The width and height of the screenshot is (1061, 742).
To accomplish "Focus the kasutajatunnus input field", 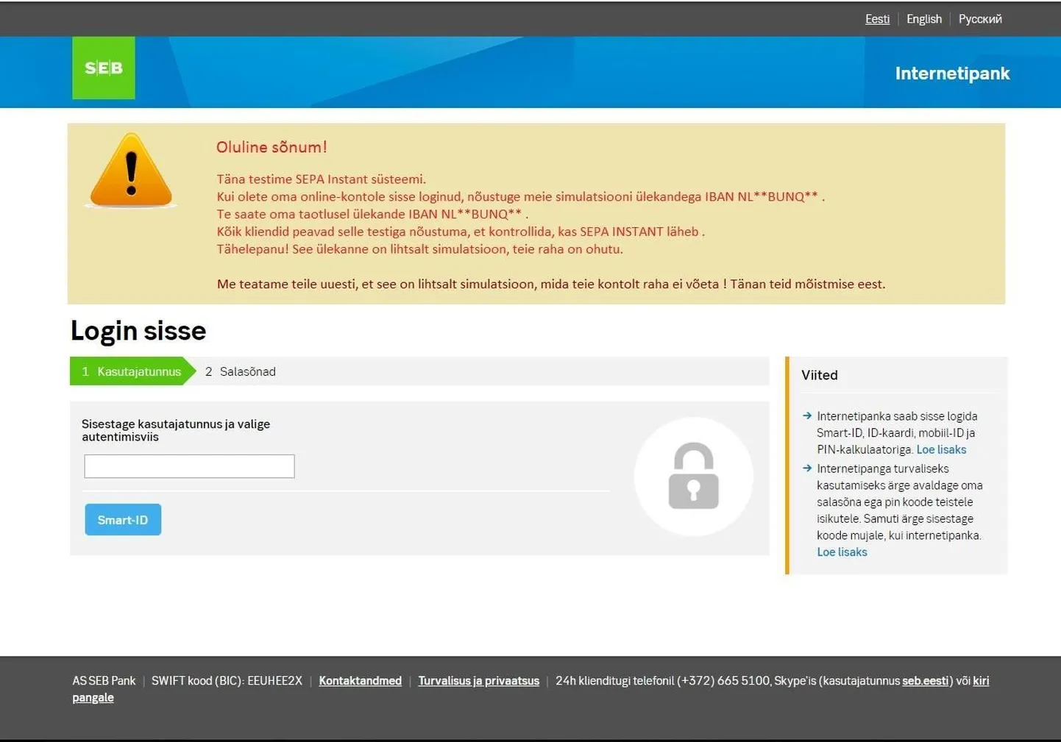I will pyautogui.click(x=189, y=466).
